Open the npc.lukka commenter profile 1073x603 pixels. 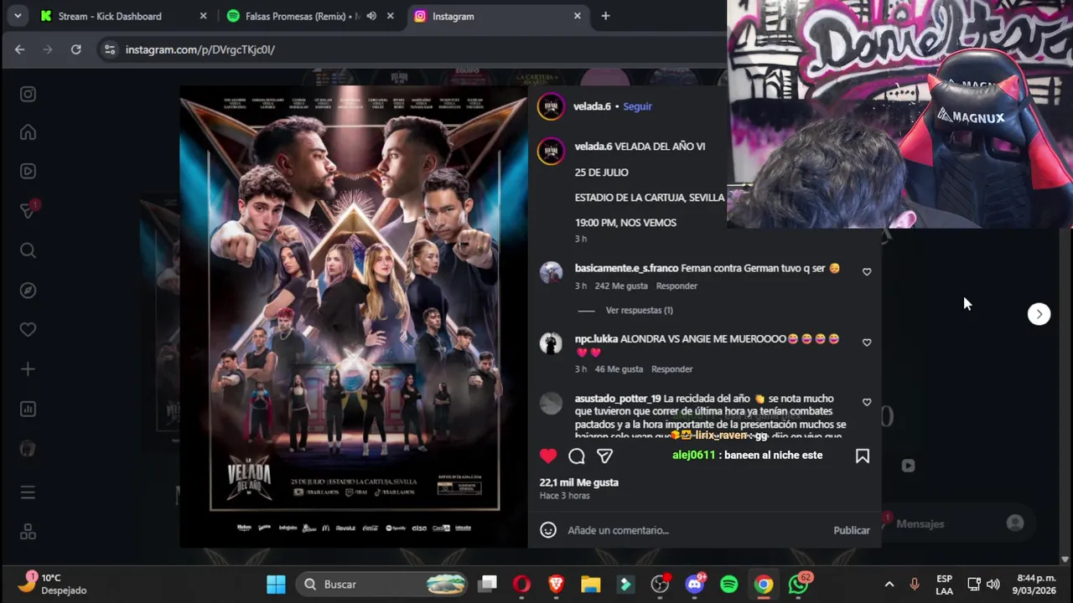(596, 338)
